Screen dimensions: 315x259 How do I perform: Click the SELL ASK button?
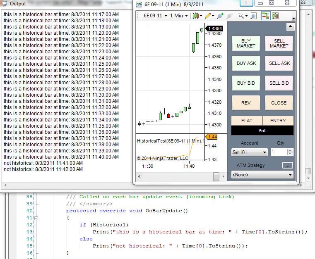point(279,63)
